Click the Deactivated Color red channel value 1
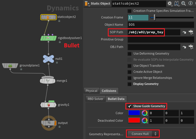The height and width of the screenshot is (139, 196). click(156, 121)
